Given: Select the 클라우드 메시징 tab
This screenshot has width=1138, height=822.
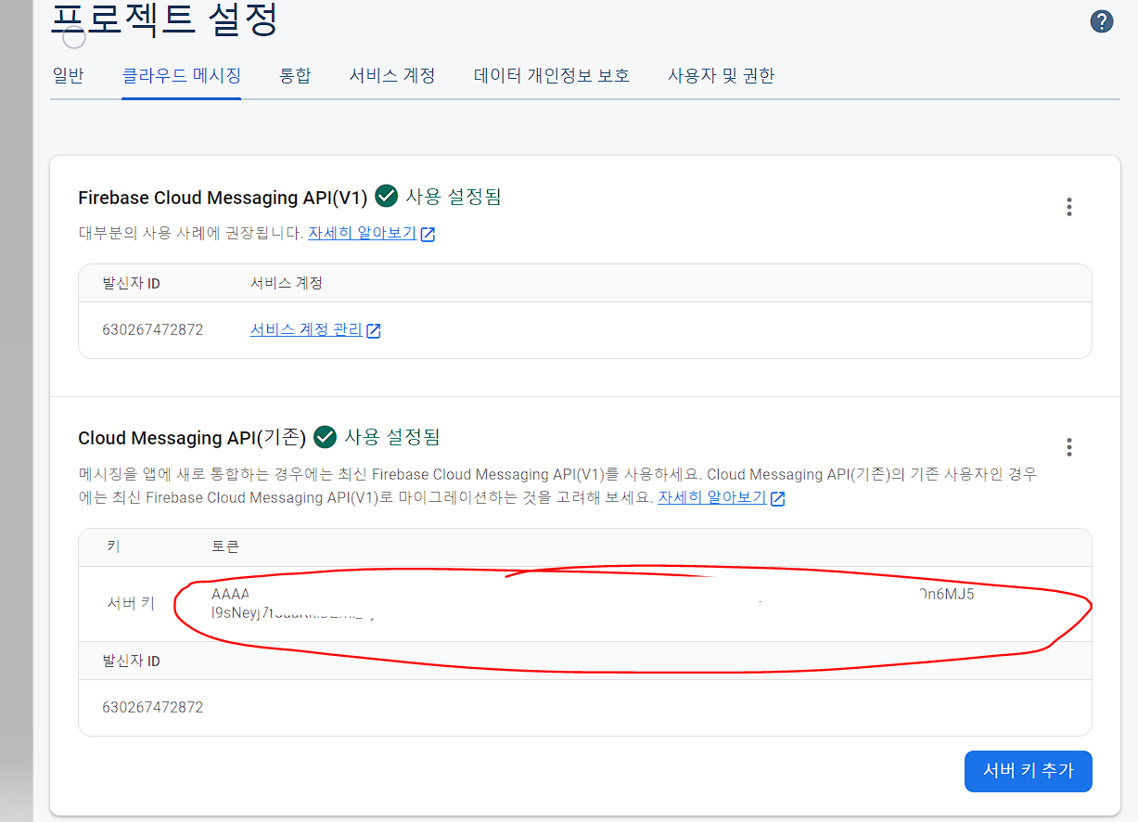Looking at the screenshot, I should coord(182,76).
